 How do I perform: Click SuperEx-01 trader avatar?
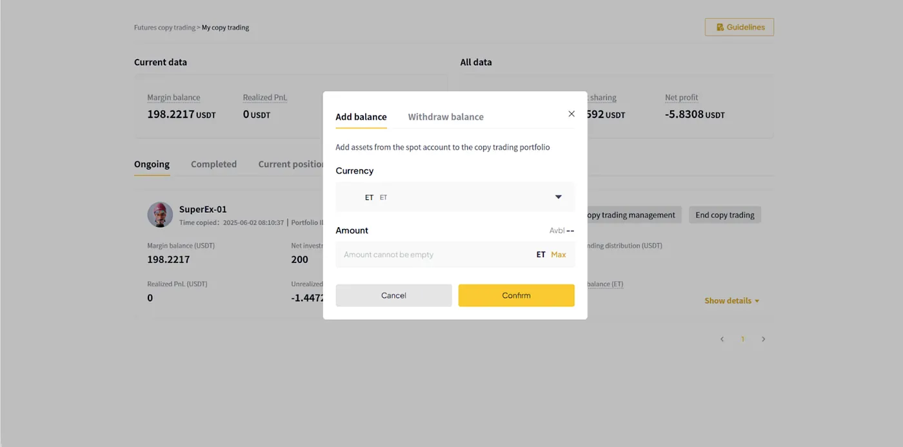pyautogui.click(x=160, y=215)
